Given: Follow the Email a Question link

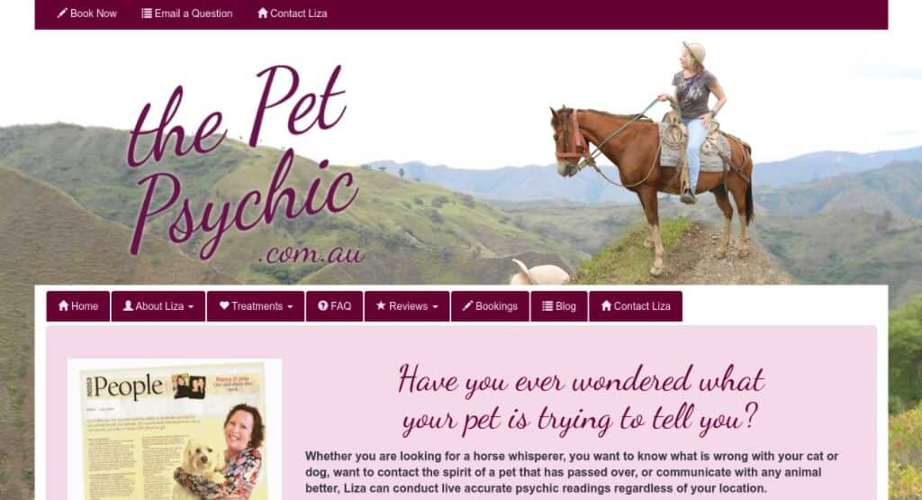Looking at the screenshot, I should click(187, 13).
